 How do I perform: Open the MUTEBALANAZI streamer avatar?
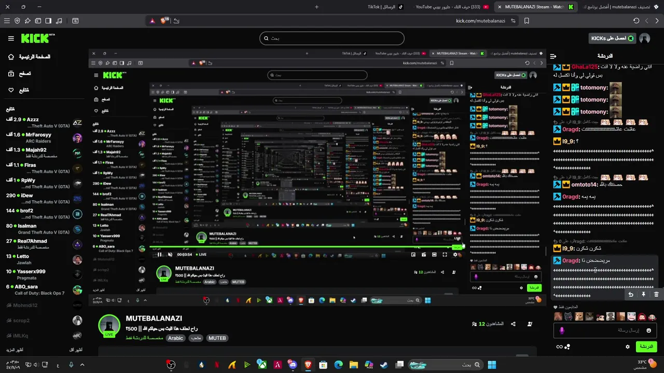109,325
